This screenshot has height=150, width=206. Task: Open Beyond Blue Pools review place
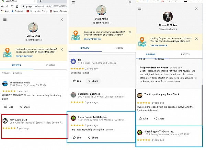pos(20,83)
